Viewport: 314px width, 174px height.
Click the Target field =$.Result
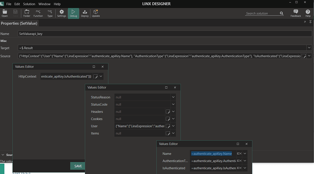coord(162,48)
